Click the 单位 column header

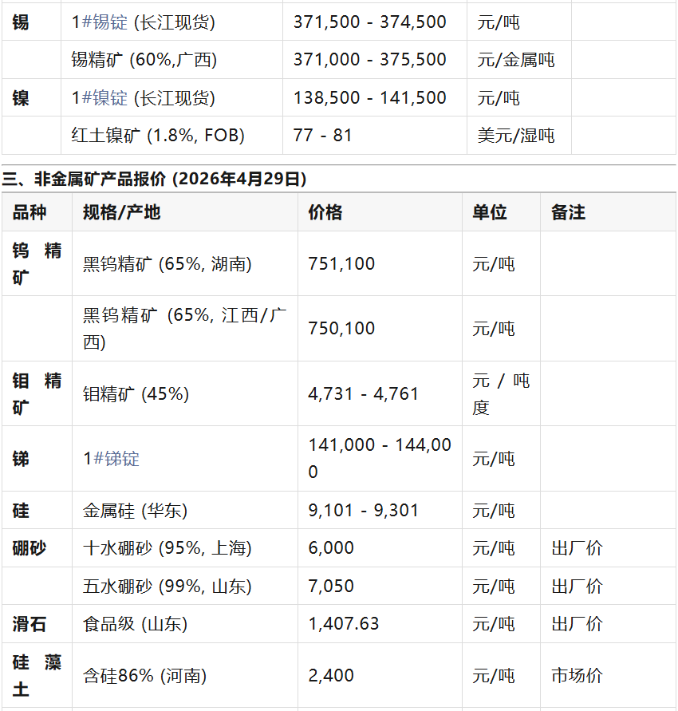point(489,212)
